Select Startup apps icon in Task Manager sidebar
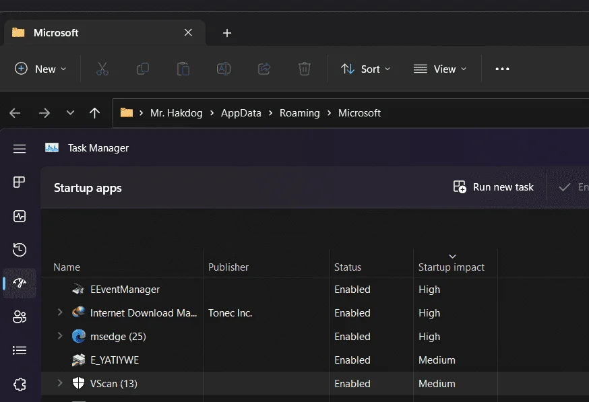Viewport: 589px width, 402px height. tap(20, 283)
